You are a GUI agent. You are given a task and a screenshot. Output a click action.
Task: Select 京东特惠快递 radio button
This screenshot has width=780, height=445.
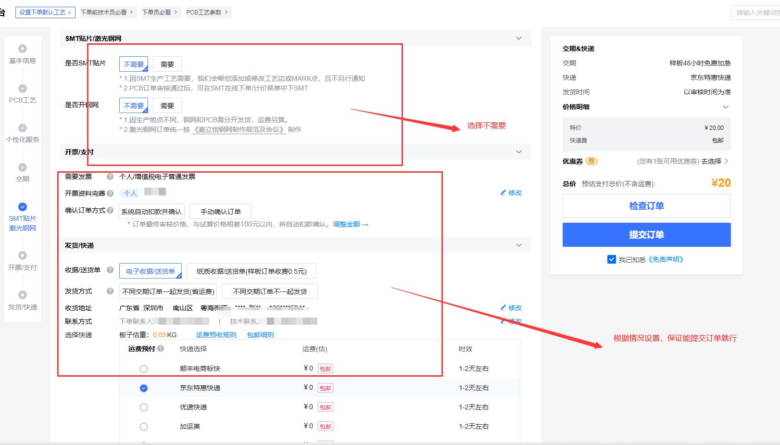click(x=144, y=388)
